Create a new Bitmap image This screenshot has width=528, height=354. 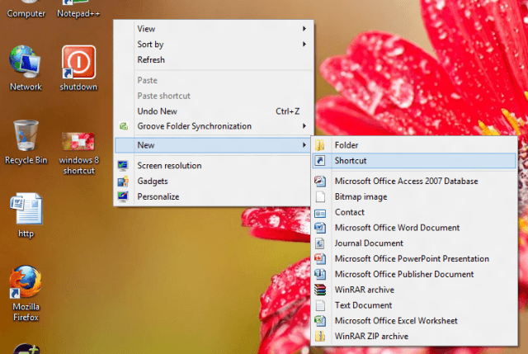pyautogui.click(x=414, y=196)
